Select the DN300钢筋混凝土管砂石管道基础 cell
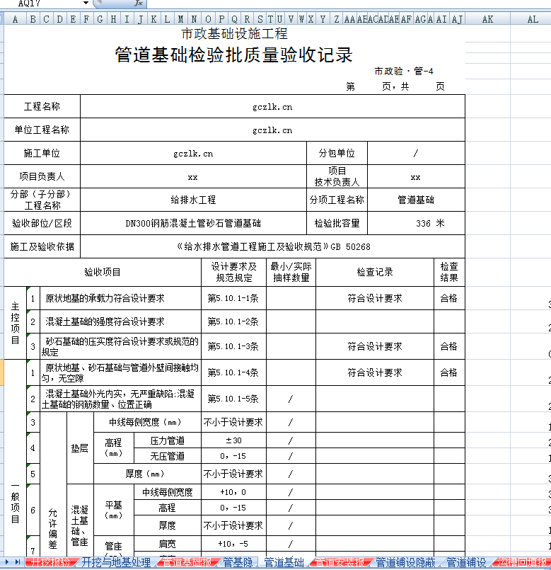551x570 pixels. click(x=193, y=223)
